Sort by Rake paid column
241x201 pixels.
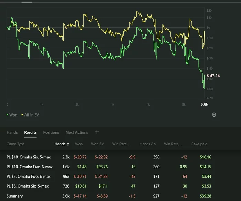click(199, 144)
